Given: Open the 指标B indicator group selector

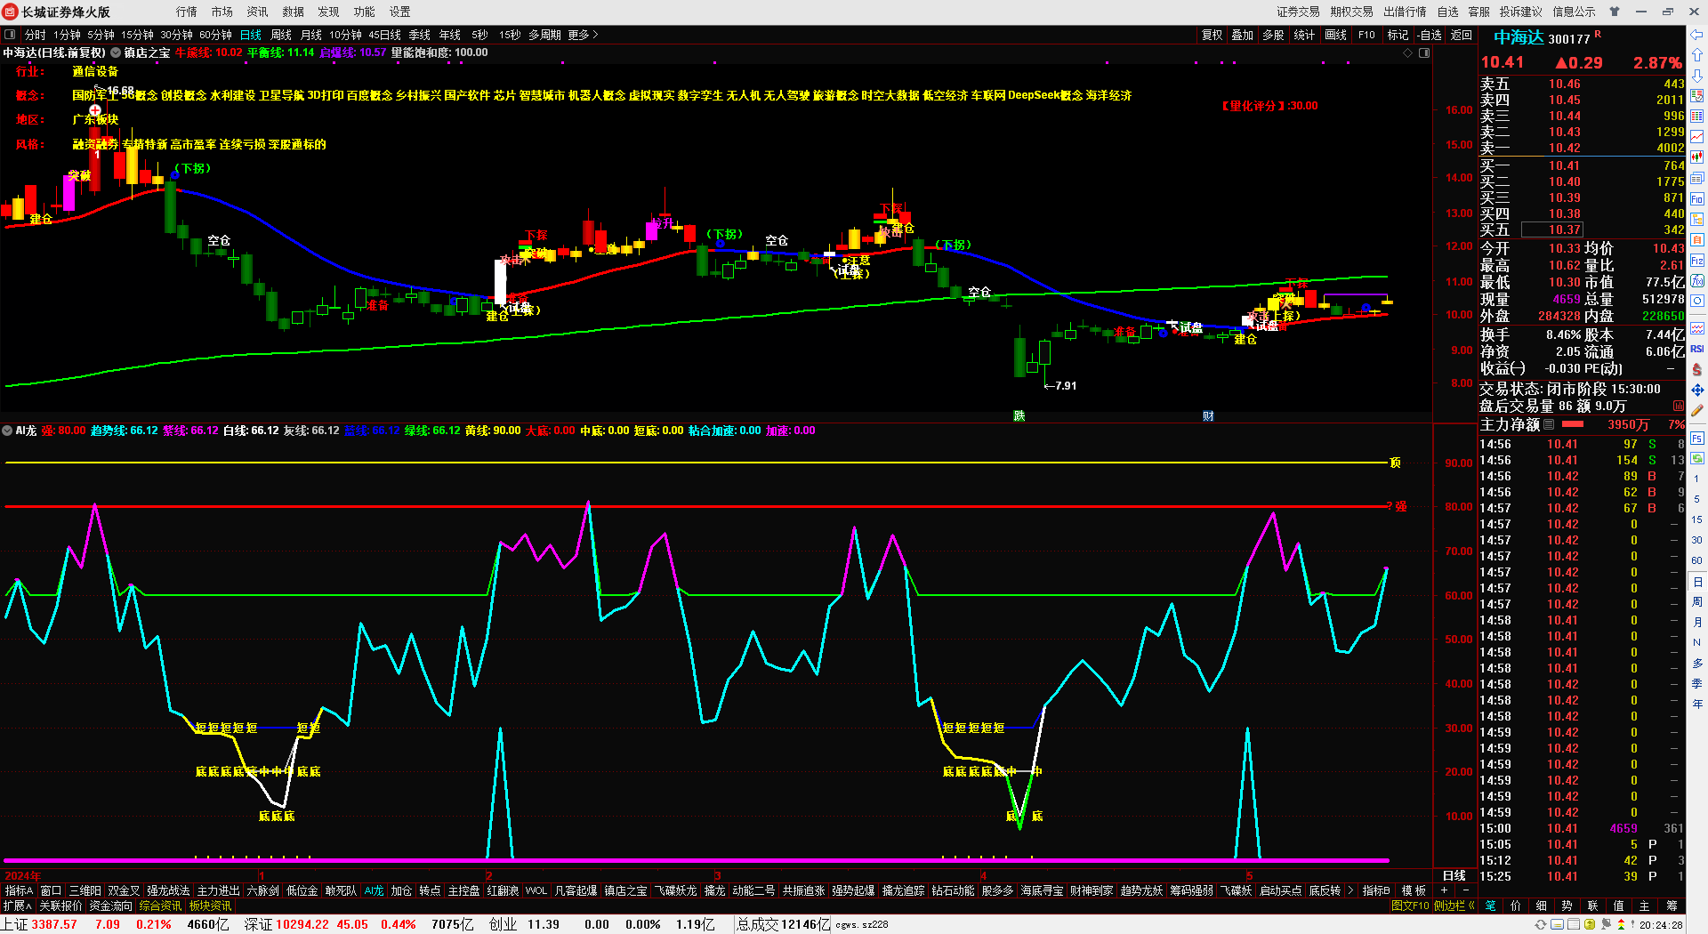Looking at the screenshot, I should point(1376,890).
